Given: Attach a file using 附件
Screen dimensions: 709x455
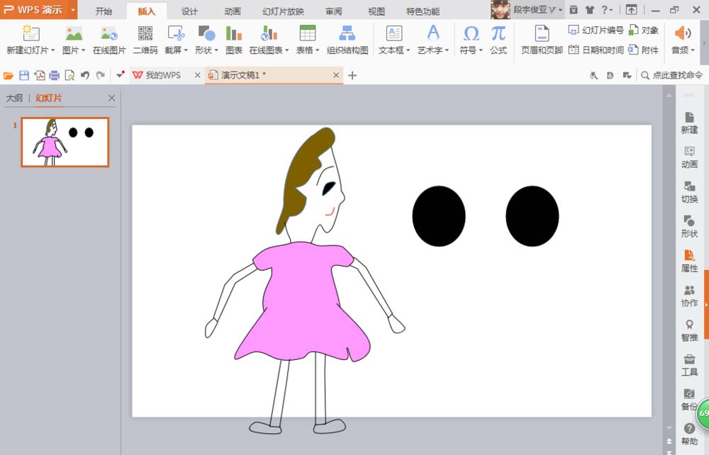Looking at the screenshot, I should tap(647, 49).
